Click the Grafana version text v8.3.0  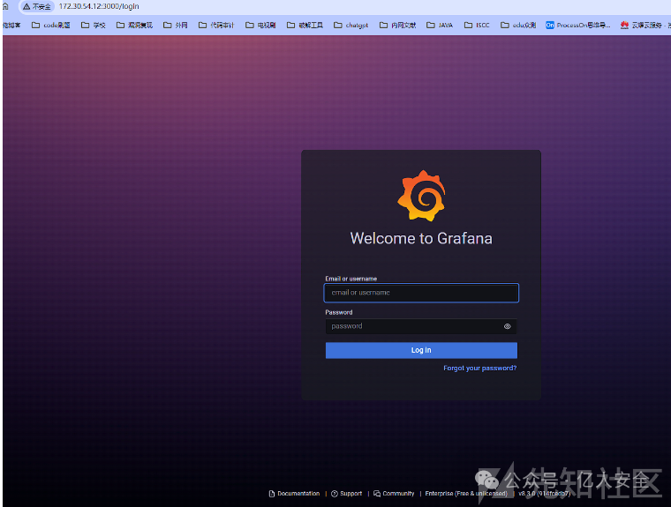(545, 493)
